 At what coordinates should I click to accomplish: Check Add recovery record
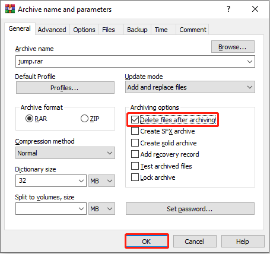[x=135, y=154]
